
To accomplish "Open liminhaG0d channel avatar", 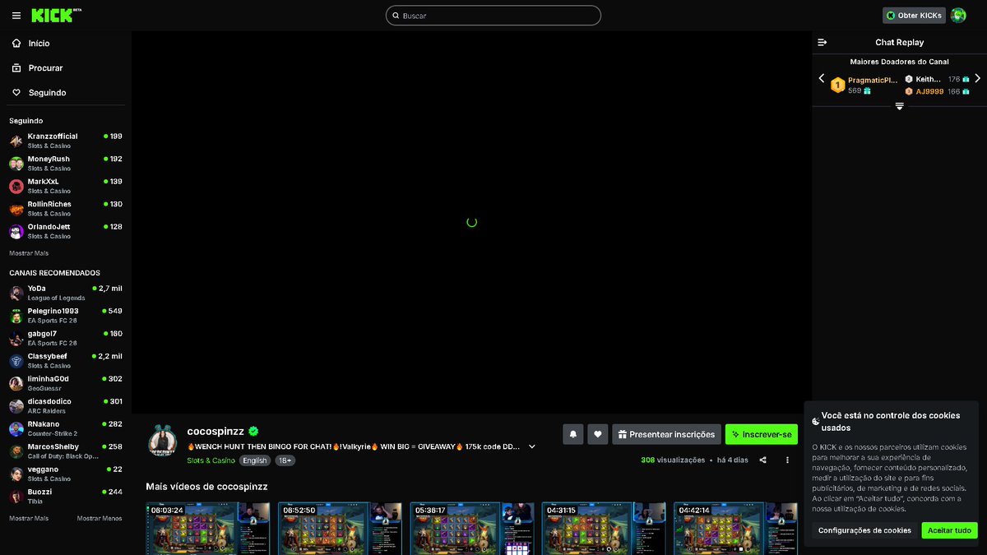I will (16, 383).
